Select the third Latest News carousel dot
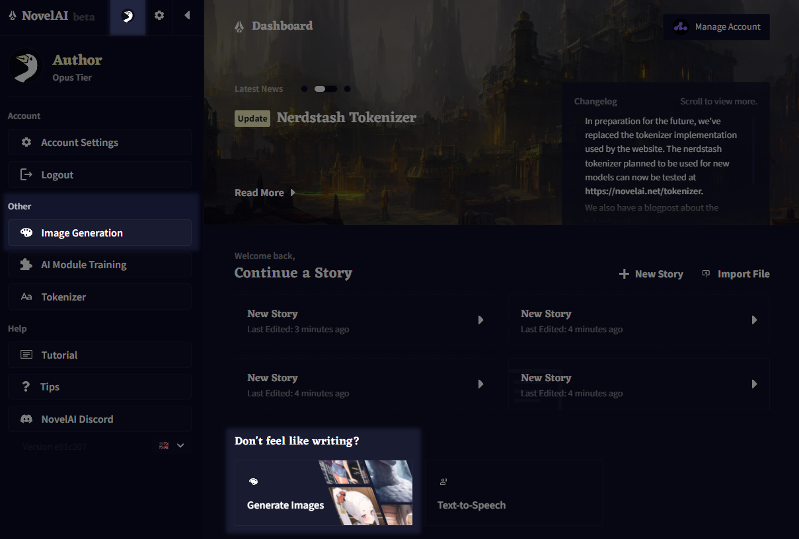 coord(347,89)
